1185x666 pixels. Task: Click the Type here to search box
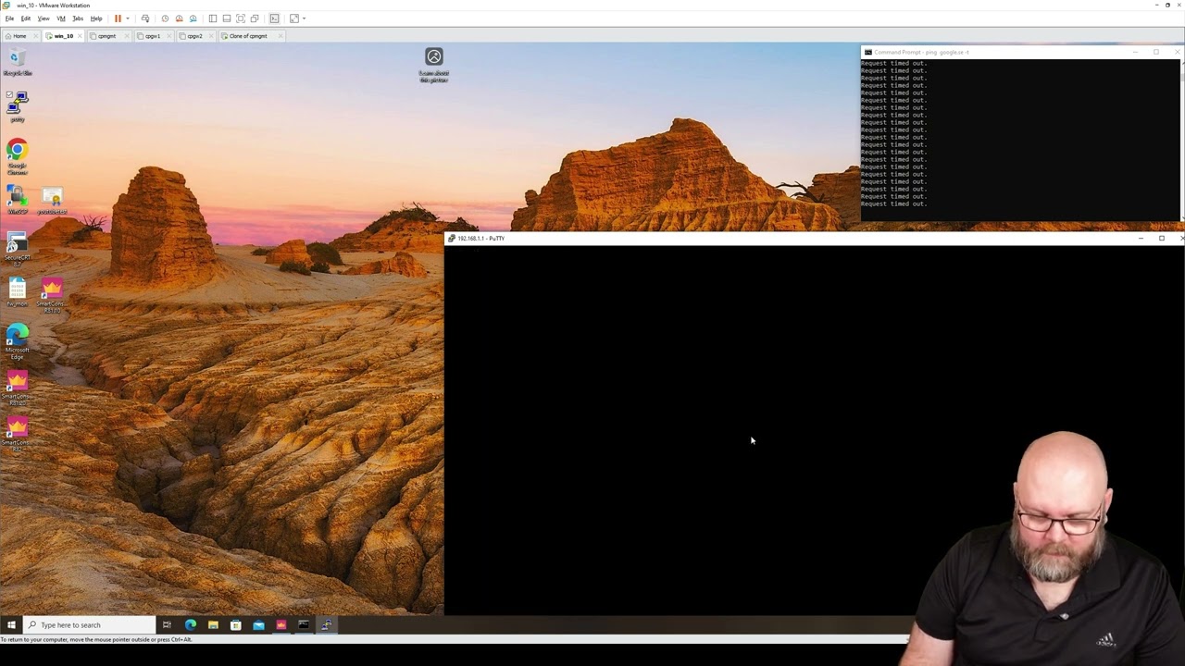[x=89, y=625]
